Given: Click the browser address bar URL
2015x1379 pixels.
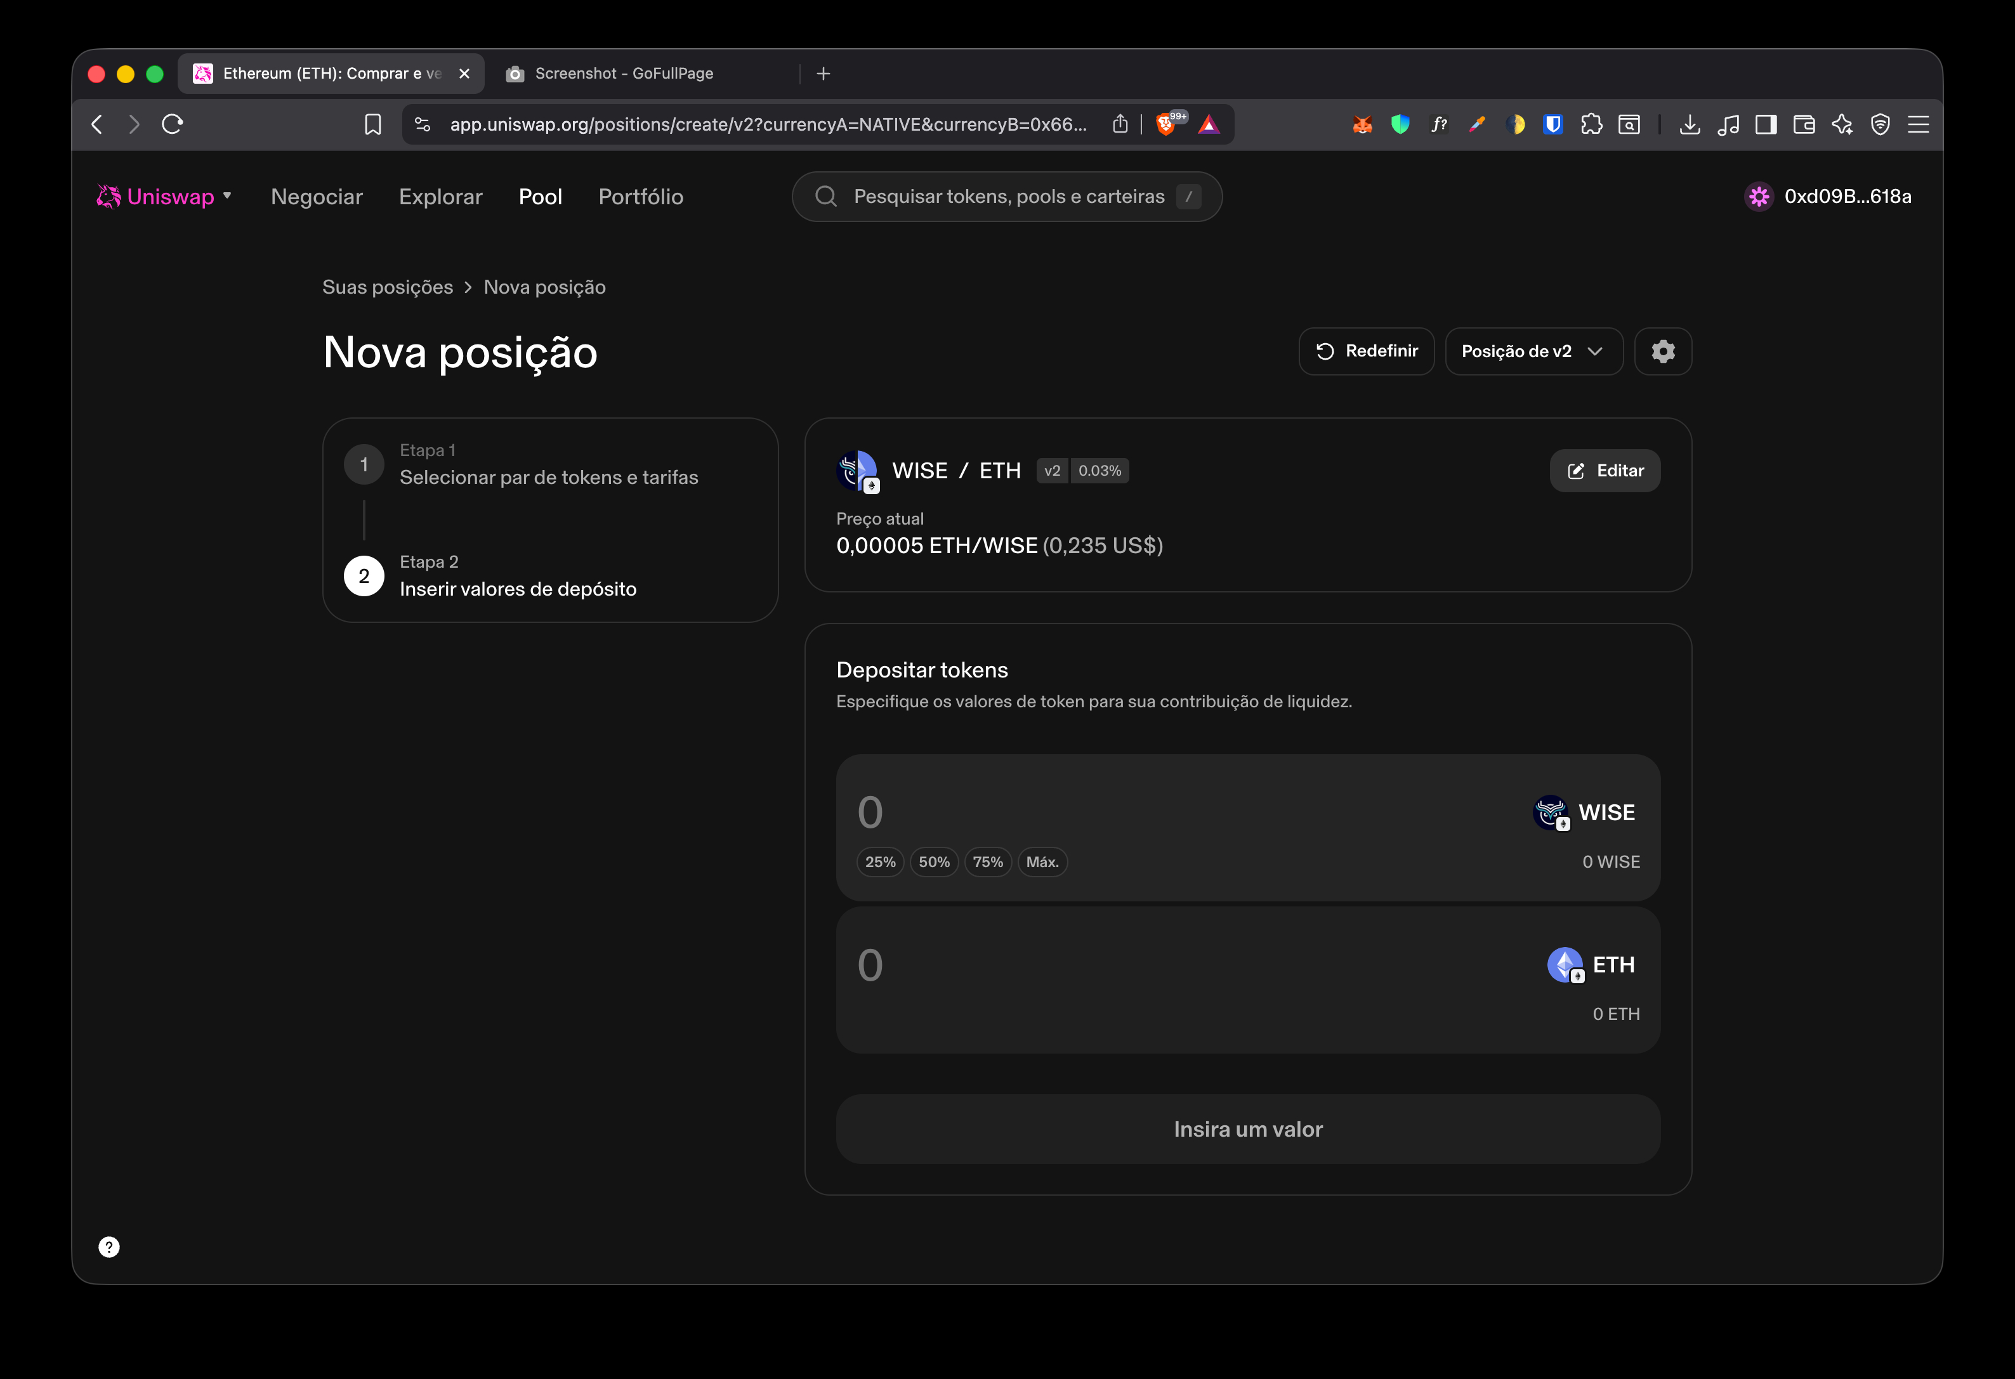Looking at the screenshot, I should [x=768, y=125].
